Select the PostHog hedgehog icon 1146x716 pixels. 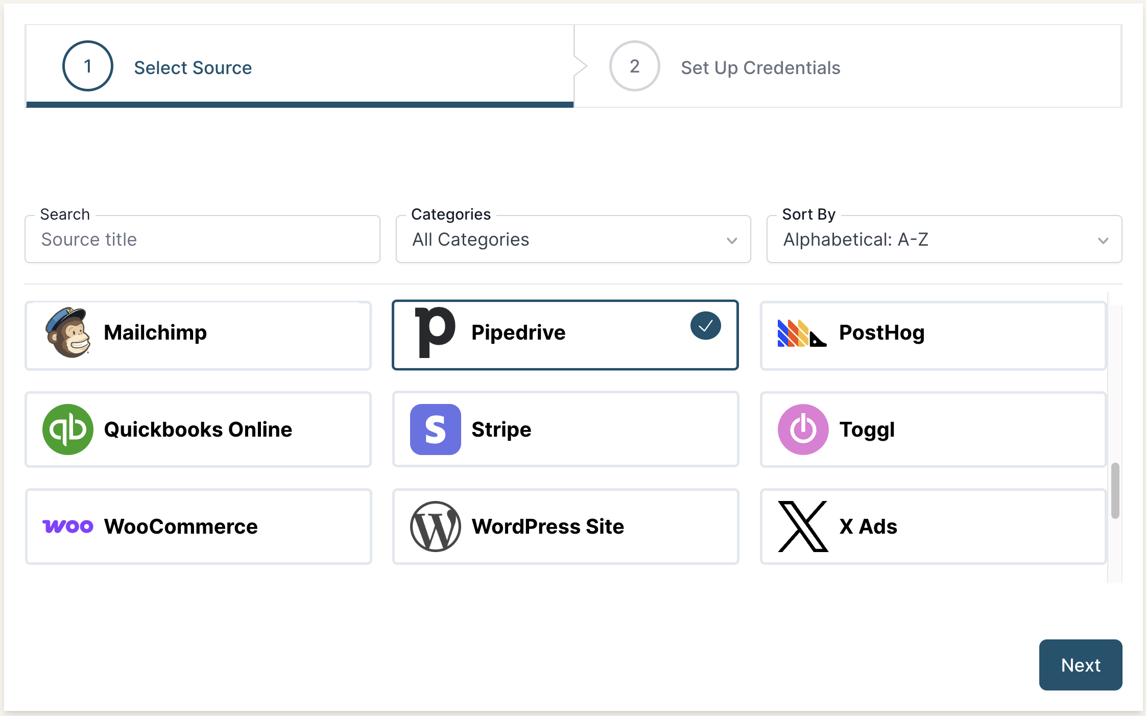802,333
